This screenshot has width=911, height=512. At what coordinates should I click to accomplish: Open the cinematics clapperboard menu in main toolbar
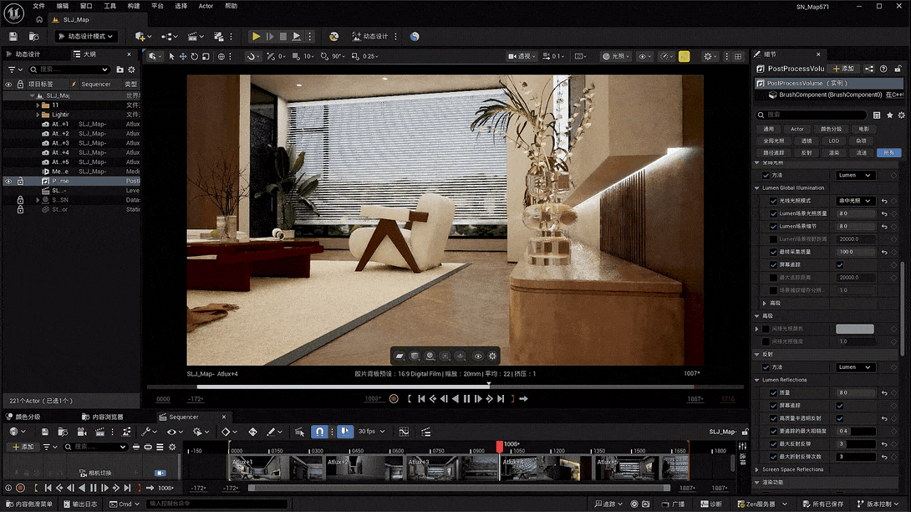[x=194, y=37]
